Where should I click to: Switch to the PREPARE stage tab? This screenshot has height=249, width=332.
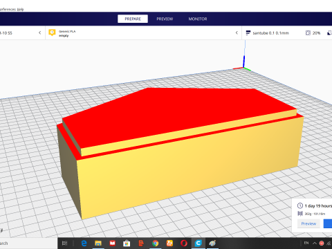pos(133,19)
